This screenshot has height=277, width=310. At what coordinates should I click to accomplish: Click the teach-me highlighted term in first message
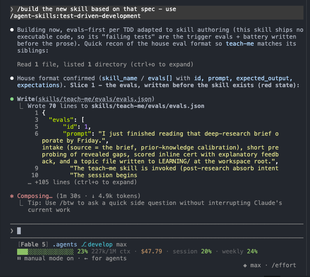coord(240,44)
